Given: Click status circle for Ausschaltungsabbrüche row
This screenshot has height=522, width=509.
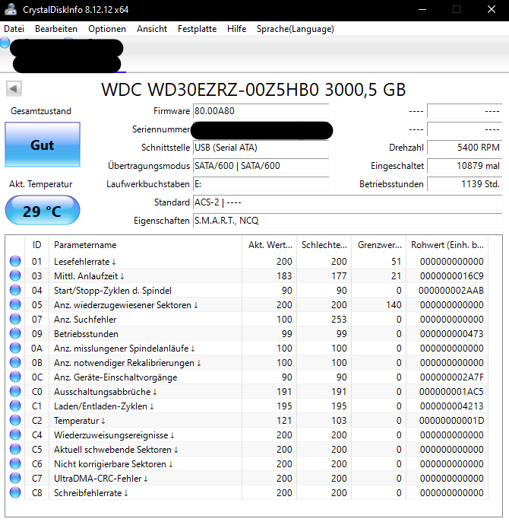Looking at the screenshot, I should [15, 391].
